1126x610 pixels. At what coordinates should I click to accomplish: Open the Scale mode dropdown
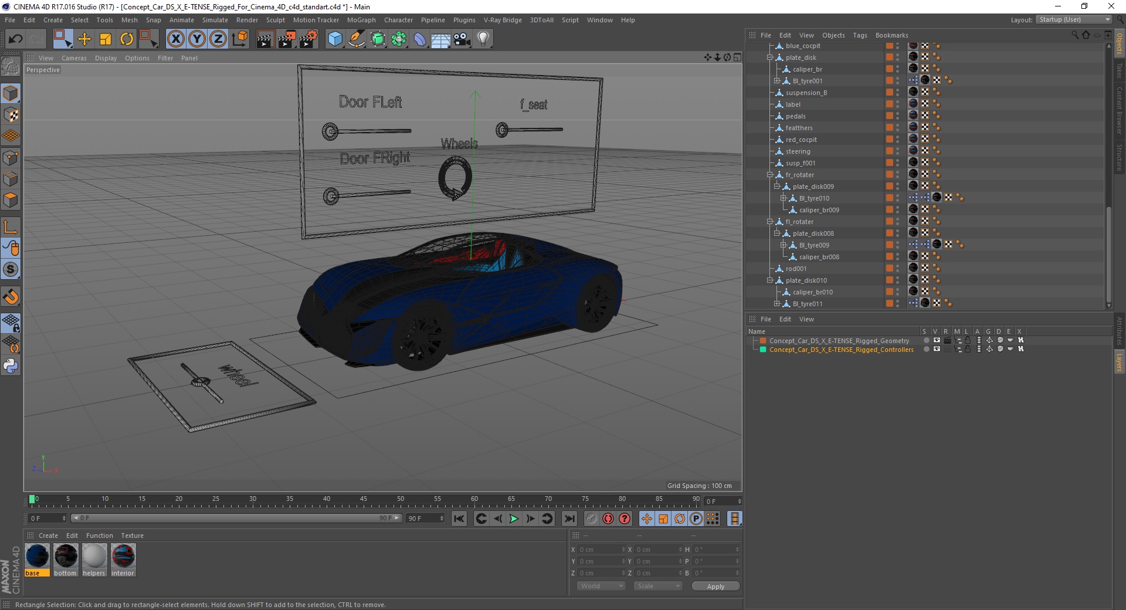click(658, 586)
